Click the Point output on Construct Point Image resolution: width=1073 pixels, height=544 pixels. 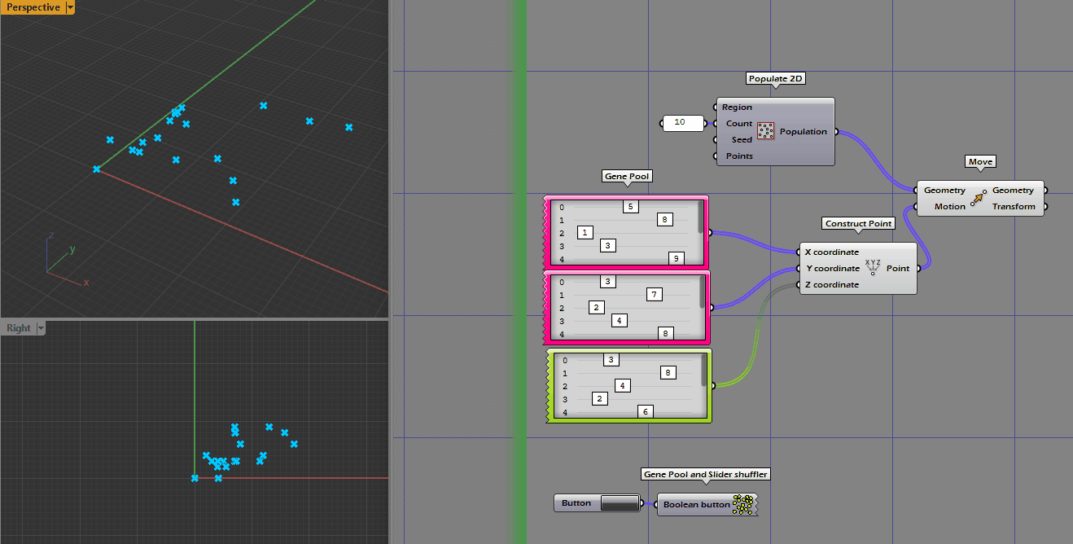[898, 269]
